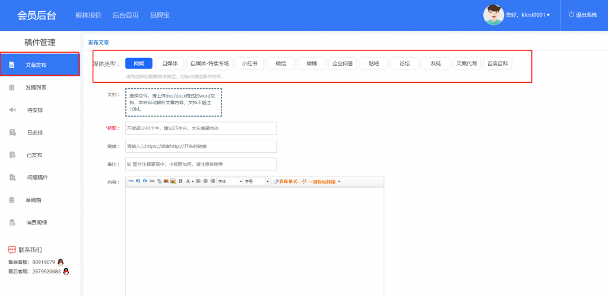Click 清除格式 to clear formatting
The image size is (608, 296).
pos(286,181)
